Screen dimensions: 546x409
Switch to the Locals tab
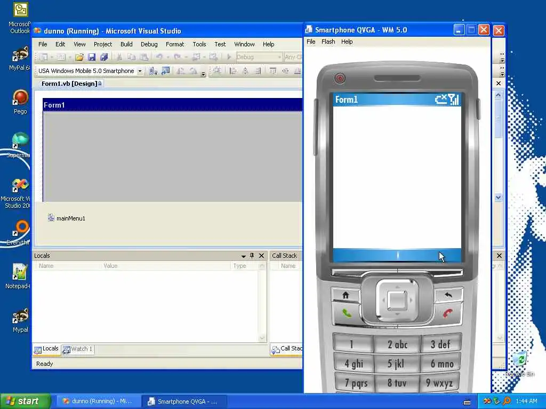pos(46,349)
